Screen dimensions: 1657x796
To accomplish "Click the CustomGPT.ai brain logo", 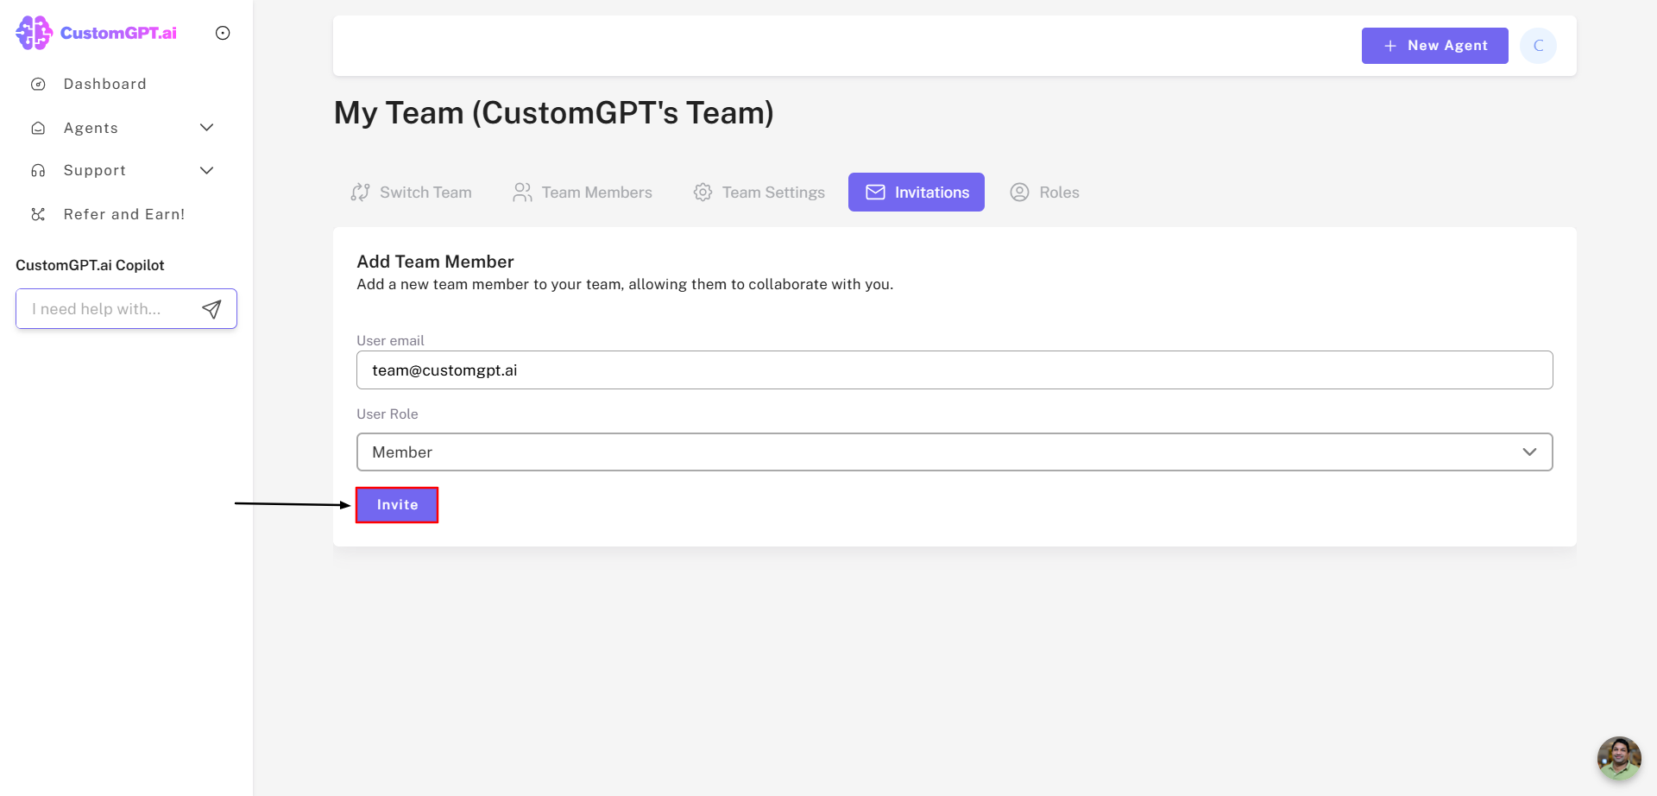I will coord(35,33).
